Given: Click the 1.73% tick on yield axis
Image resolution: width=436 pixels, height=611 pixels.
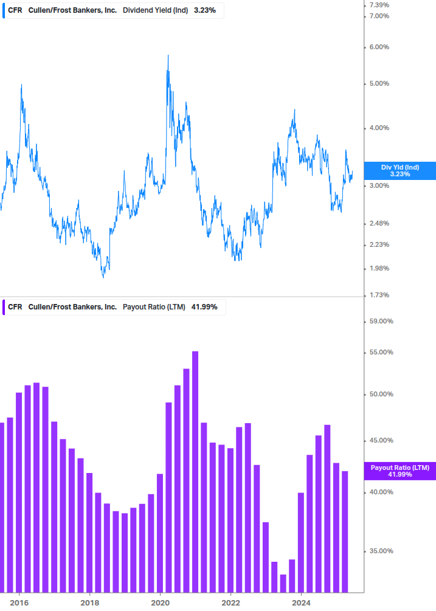Looking at the screenshot, I should tap(379, 295).
